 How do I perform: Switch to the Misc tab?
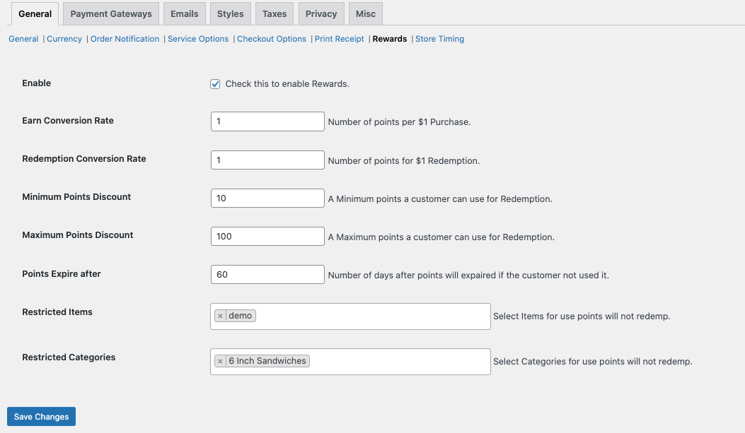366,14
